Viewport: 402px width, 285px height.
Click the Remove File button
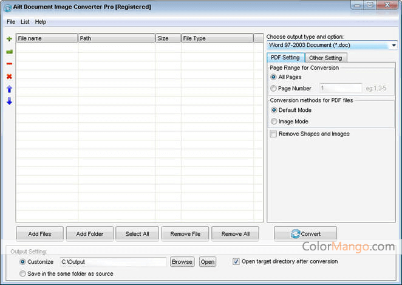click(x=185, y=234)
